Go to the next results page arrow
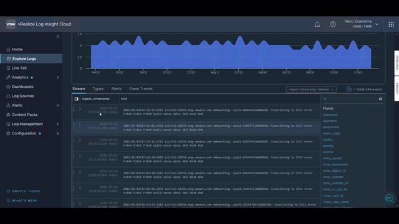This screenshot has width=399, height=224. [353, 90]
